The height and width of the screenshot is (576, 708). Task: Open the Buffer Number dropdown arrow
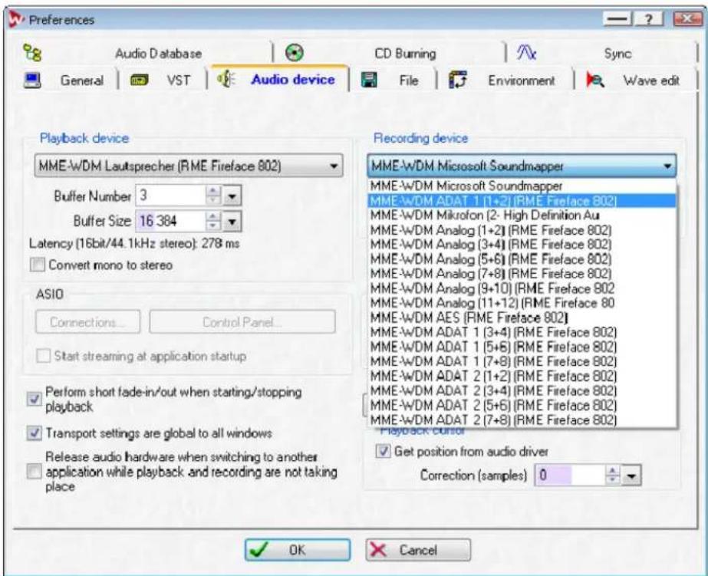tap(232, 196)
